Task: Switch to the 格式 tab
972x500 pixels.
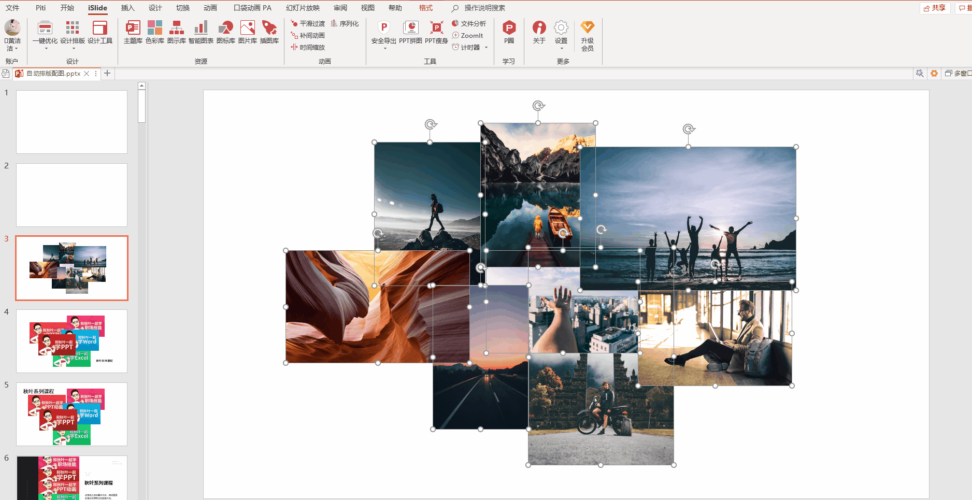Action: click(x=425, y=8)
